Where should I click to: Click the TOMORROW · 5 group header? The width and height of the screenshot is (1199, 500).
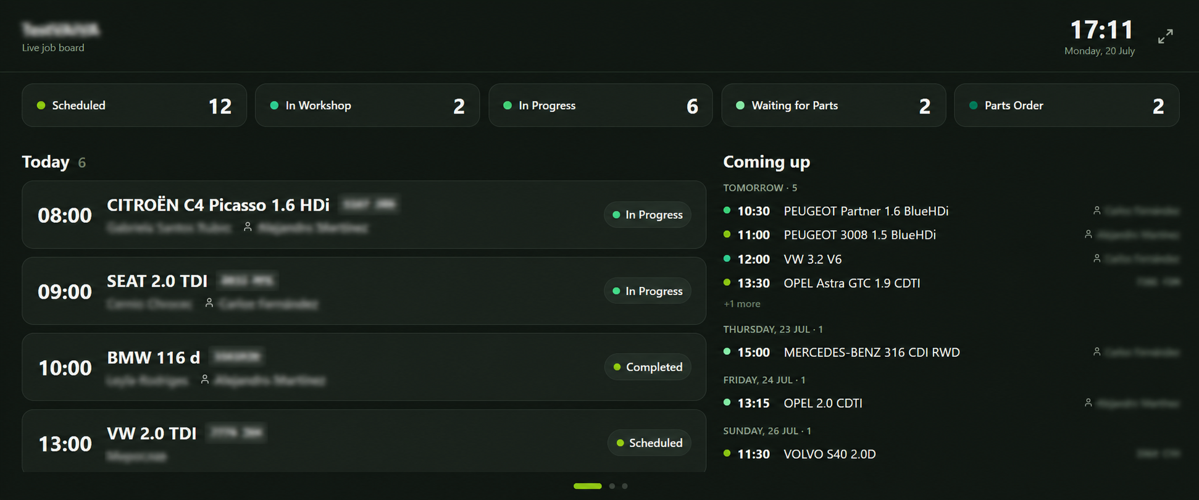760,188
